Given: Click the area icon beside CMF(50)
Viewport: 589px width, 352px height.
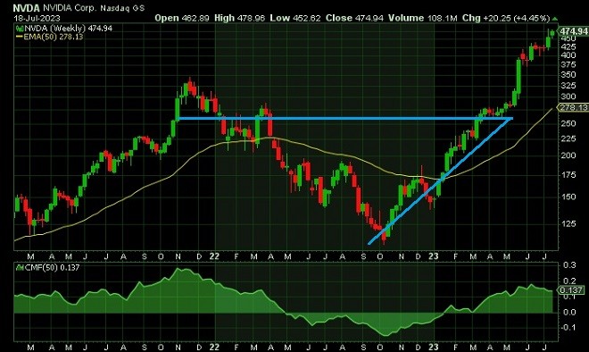Looking at the screenshot, I should pos(19,267).
